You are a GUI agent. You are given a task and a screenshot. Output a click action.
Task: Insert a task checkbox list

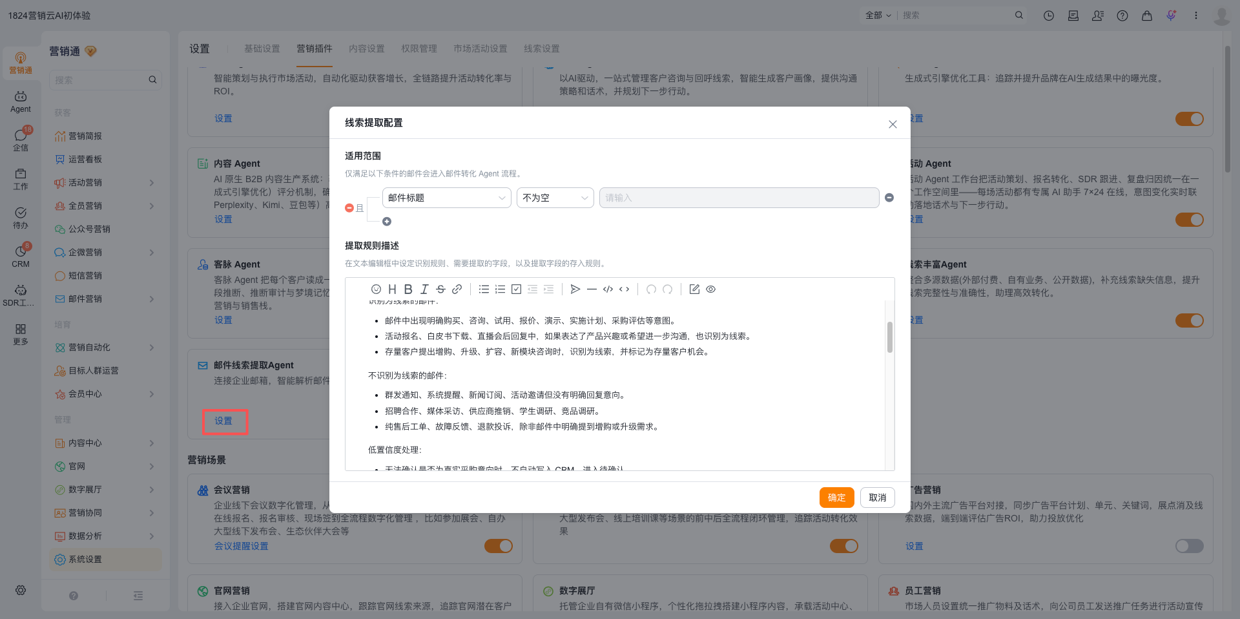click(x=516, y=289)
